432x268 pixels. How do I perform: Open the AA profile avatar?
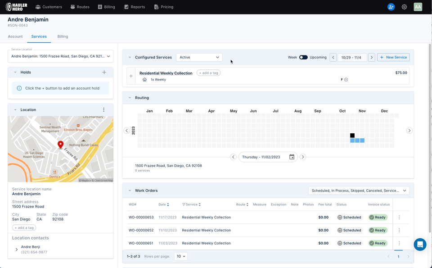pyautogui.click(x=418, y=7)
